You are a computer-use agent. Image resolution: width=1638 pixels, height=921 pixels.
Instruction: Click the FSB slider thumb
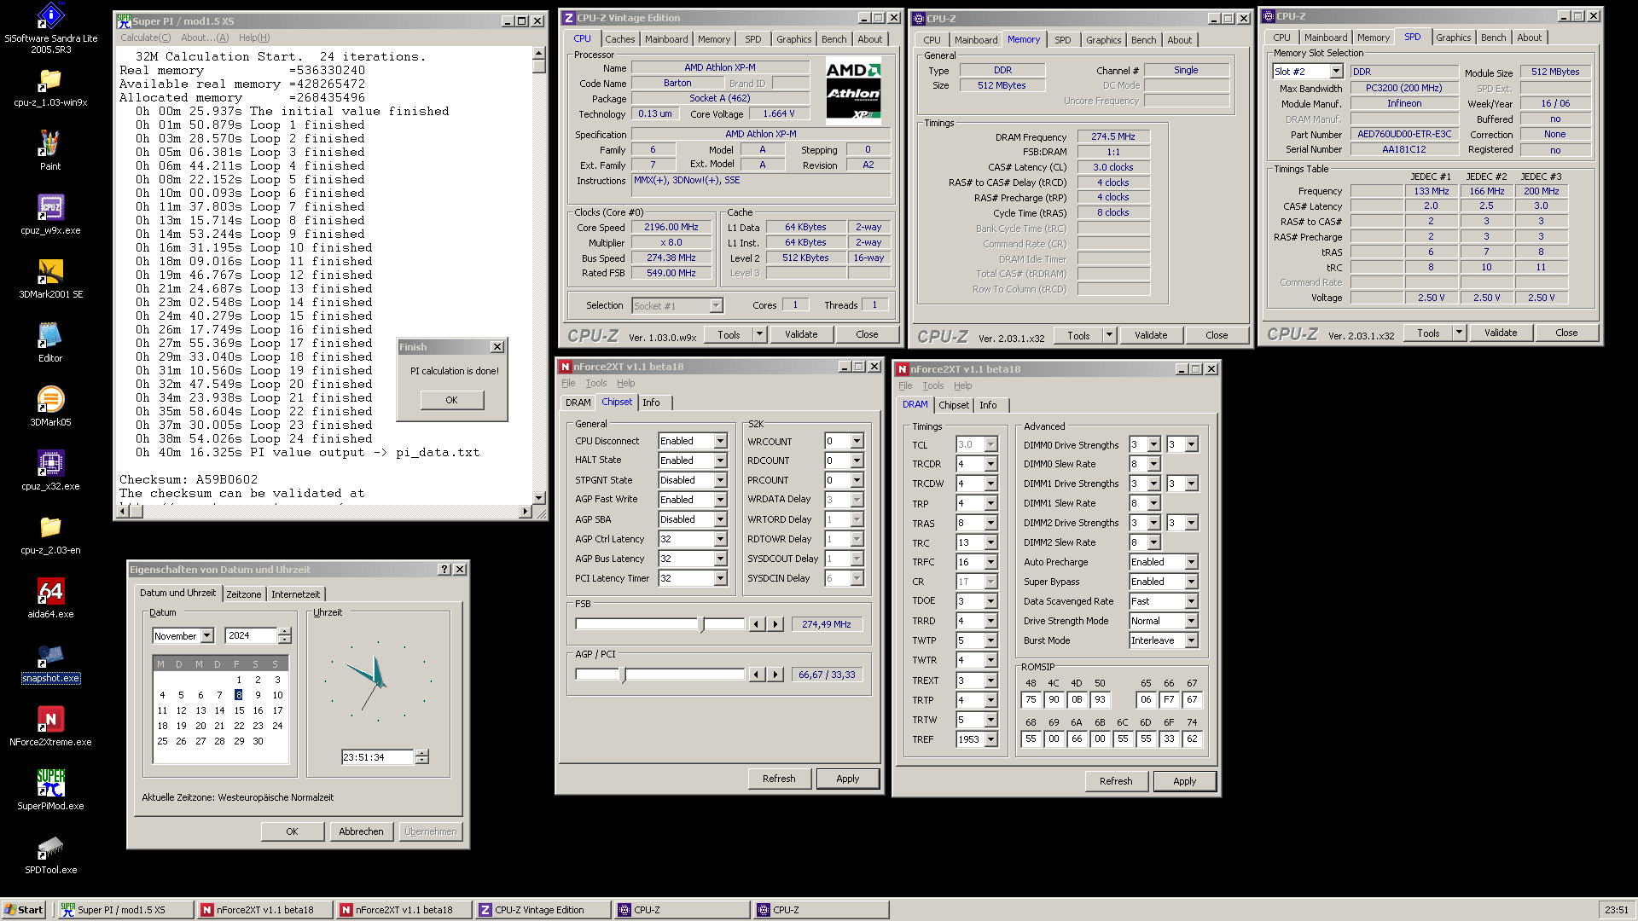point(702,625)
